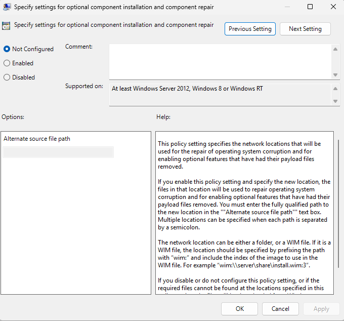
Task: Click Comment box scroll up arrow
Action: [x=335, y=49]
